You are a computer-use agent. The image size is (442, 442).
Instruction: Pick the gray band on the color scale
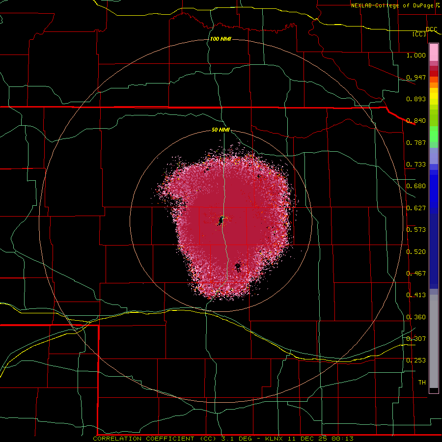434,341
